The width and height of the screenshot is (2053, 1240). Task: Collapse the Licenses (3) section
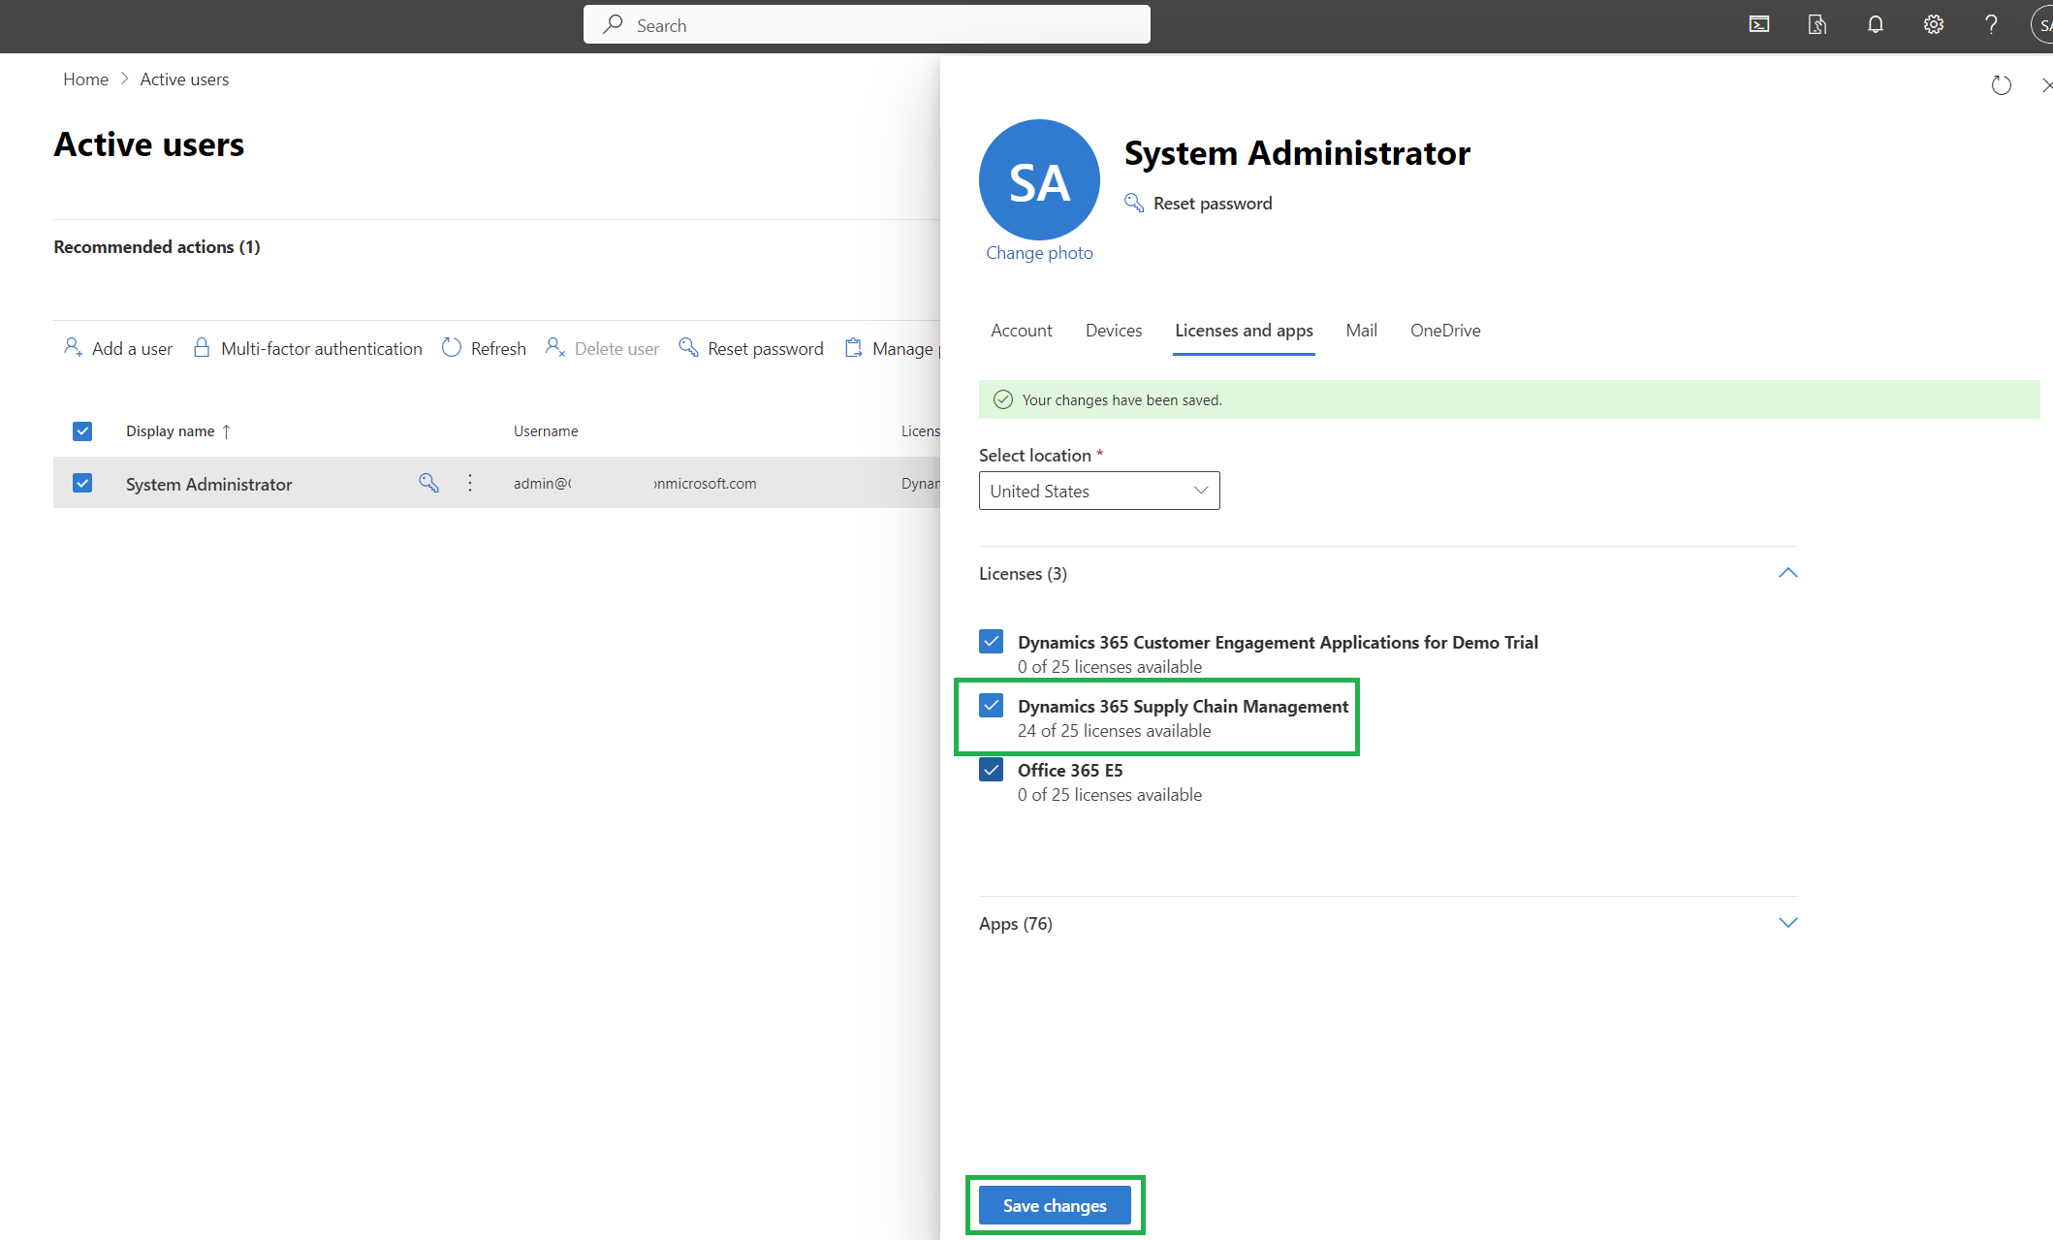1787,573
